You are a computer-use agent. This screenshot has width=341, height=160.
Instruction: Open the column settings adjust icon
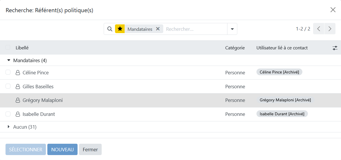[335, 48]
